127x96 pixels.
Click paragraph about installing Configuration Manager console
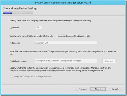pos(60,69)
